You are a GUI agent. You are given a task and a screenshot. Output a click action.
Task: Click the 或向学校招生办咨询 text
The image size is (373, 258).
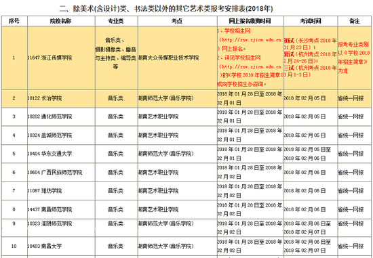pos(242,84)
